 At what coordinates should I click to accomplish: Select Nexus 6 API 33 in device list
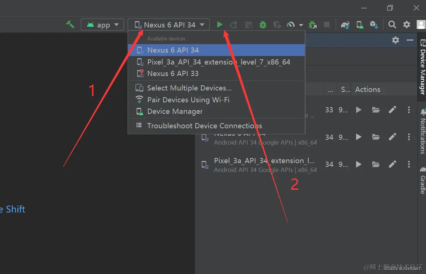(x=216, y=73)
